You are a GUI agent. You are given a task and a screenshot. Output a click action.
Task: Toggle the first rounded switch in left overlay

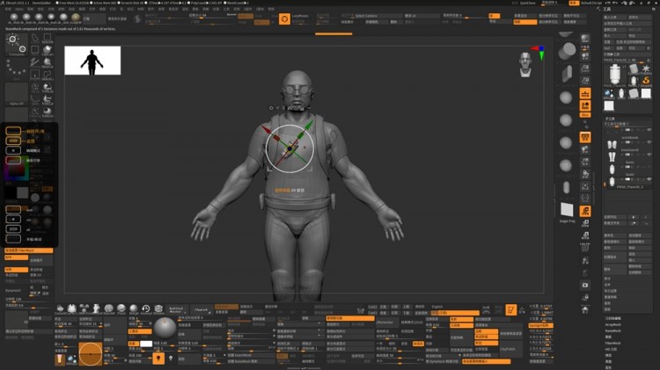(13, 131)
